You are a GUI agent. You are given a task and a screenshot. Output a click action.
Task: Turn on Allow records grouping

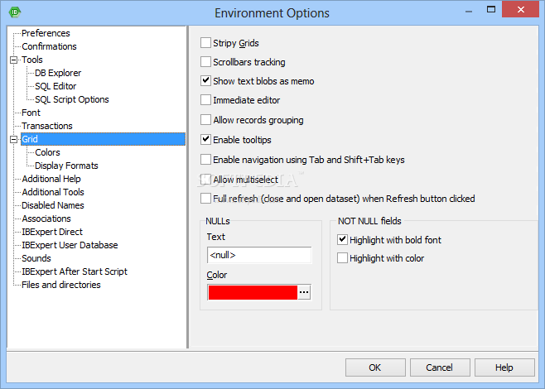click(x=205, y=120)
